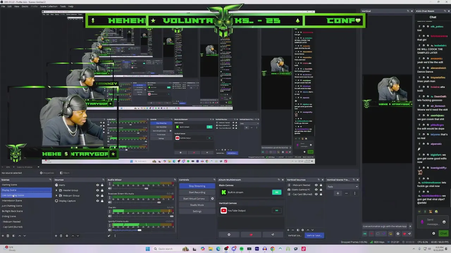
Task: Move selected source up in Sources
Action: pyautogui.click(x=73, y=236)
